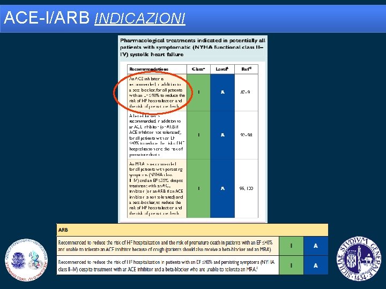The width and height of the screenshot is (386, 289).
Task: Click the green Class I cell in the MRA row
Action: point(198,188)
